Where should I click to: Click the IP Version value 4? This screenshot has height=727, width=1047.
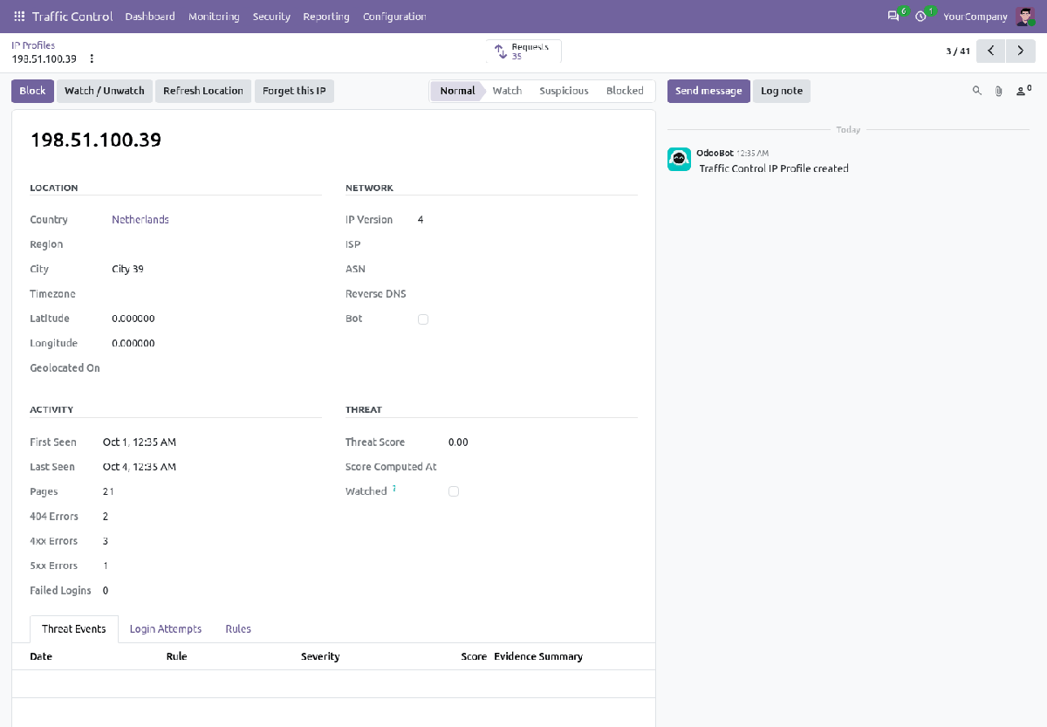pos(421,220)
